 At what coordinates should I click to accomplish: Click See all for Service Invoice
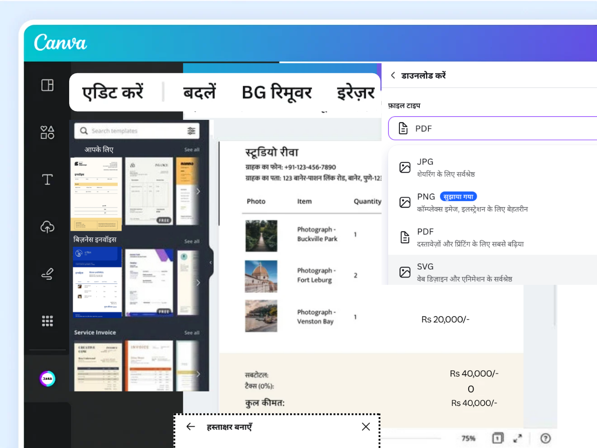coord(192,333)
